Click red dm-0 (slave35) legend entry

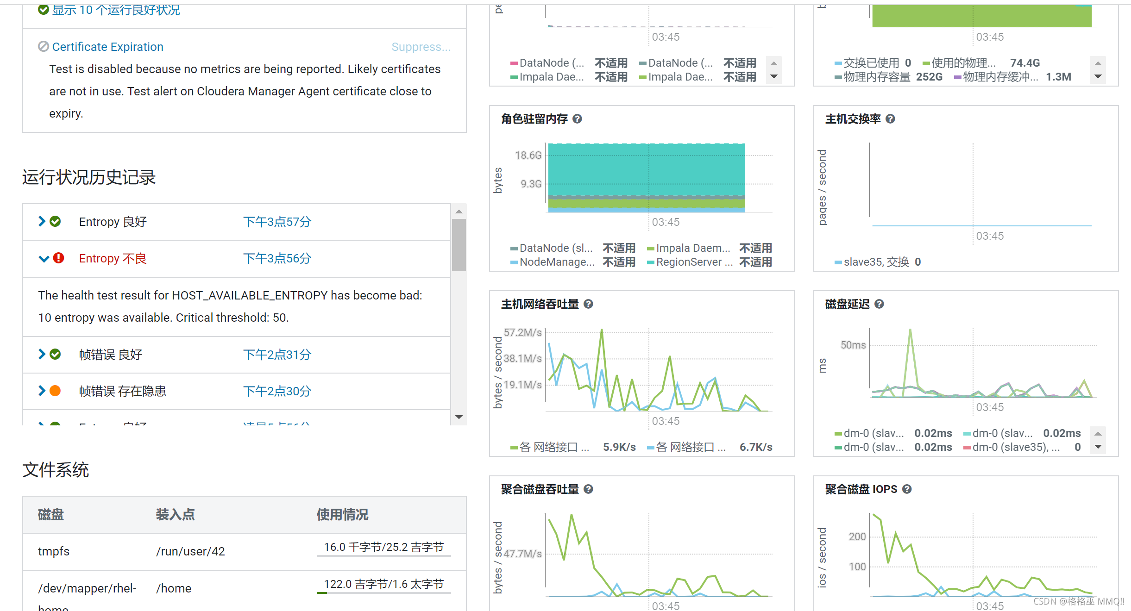tap(1022, 447)
